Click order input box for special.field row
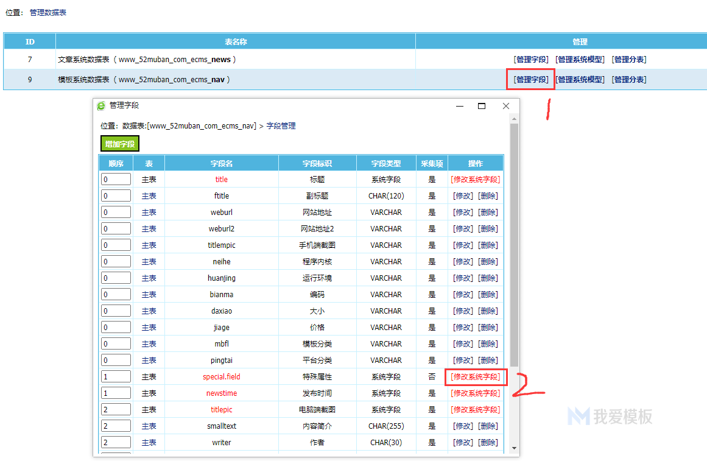The image size is (707, 461). [x=116, y=376]
